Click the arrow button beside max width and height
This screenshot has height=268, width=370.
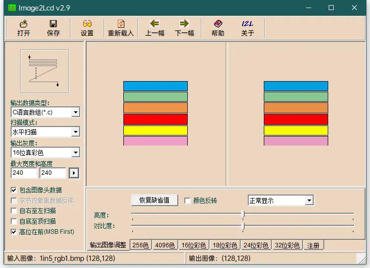click(x=74, y=173)
